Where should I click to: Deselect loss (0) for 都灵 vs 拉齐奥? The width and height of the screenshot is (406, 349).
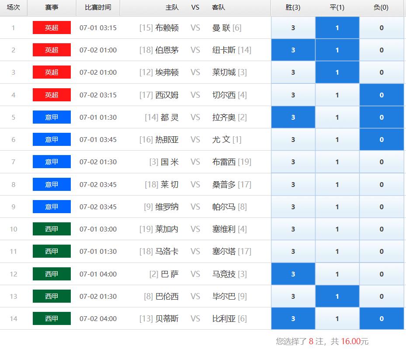coord(382,117)
